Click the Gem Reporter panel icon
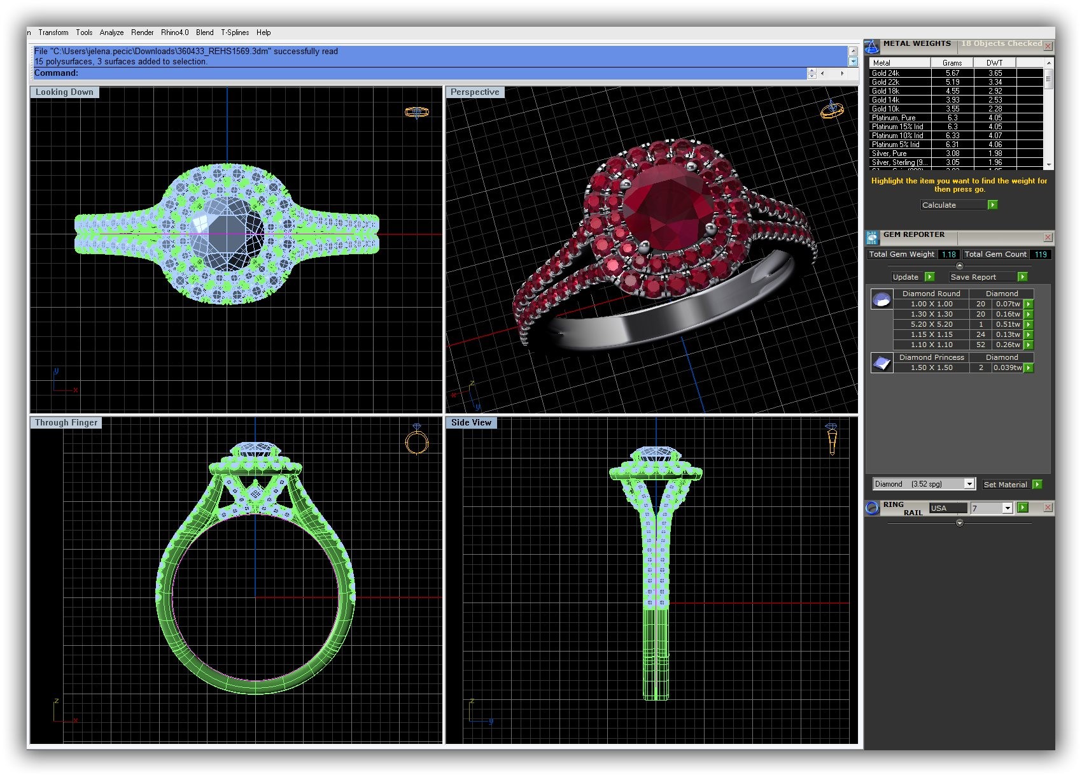 [x=872, y=238]
